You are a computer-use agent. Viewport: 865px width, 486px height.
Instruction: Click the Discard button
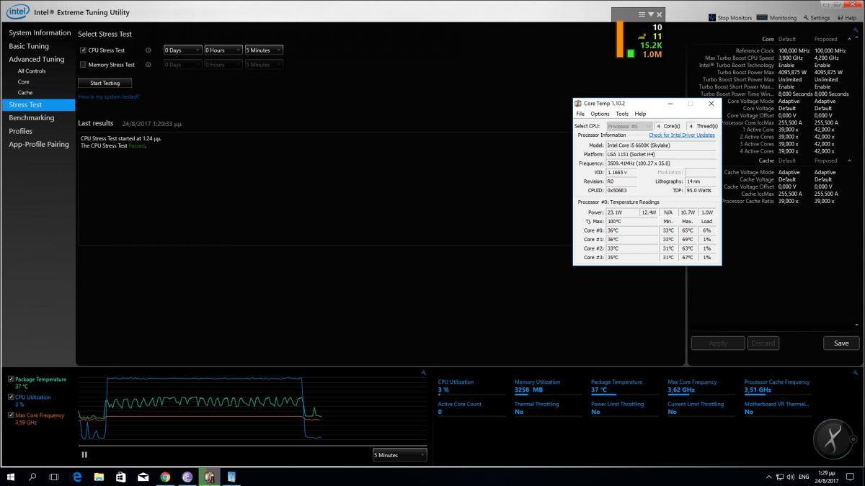(763, 343)
